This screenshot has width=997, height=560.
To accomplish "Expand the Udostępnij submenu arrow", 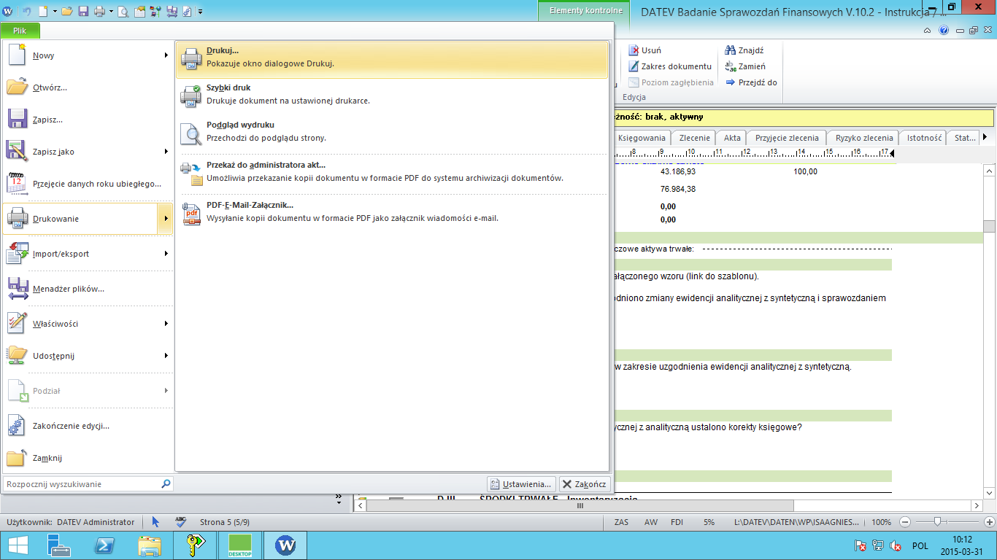I will tap(166, 356).
